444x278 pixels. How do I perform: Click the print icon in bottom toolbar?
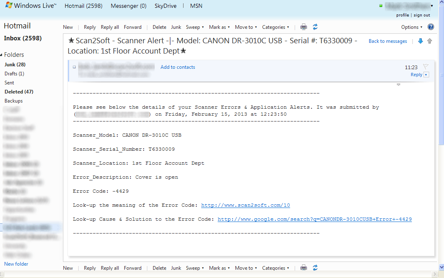[304, 268]
